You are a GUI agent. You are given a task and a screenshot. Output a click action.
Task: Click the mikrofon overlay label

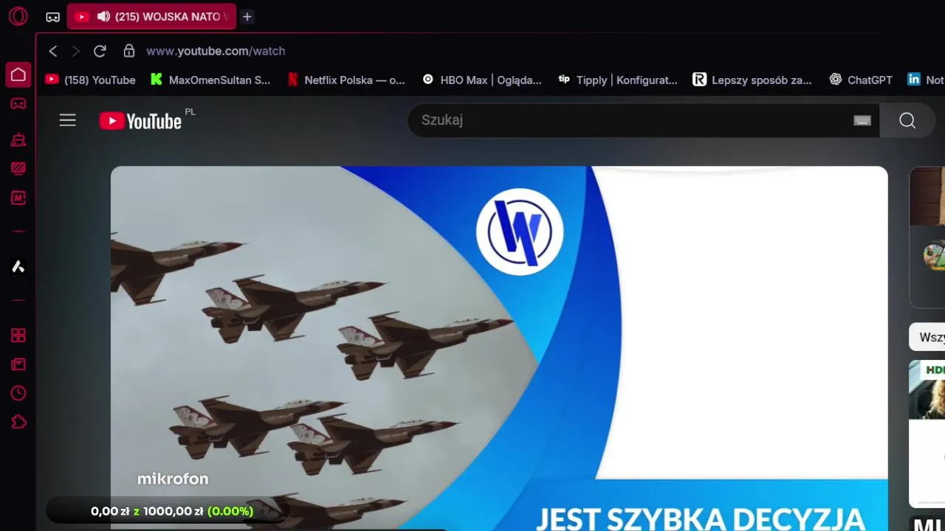click(173, 479)
